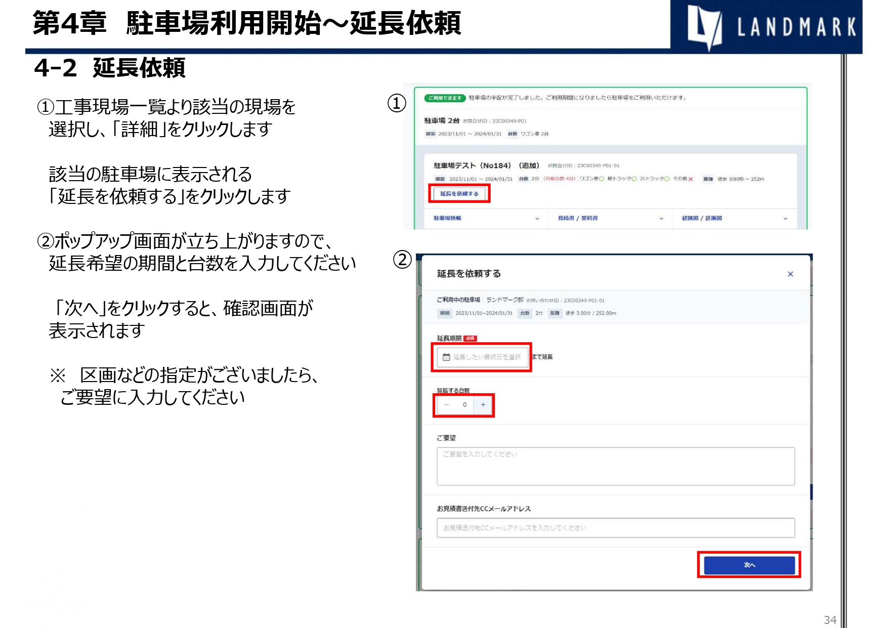
Task: Click the お問合せID: 23C00349-P01-01 on the parking card
Action: pyautogui.click(x=584, y=165)
